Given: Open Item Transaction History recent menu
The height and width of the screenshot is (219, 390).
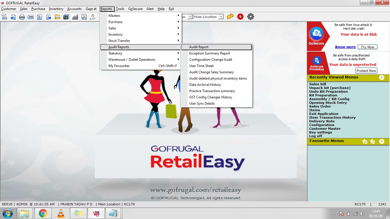Looking at the screenshot, I should click(332, 117).
